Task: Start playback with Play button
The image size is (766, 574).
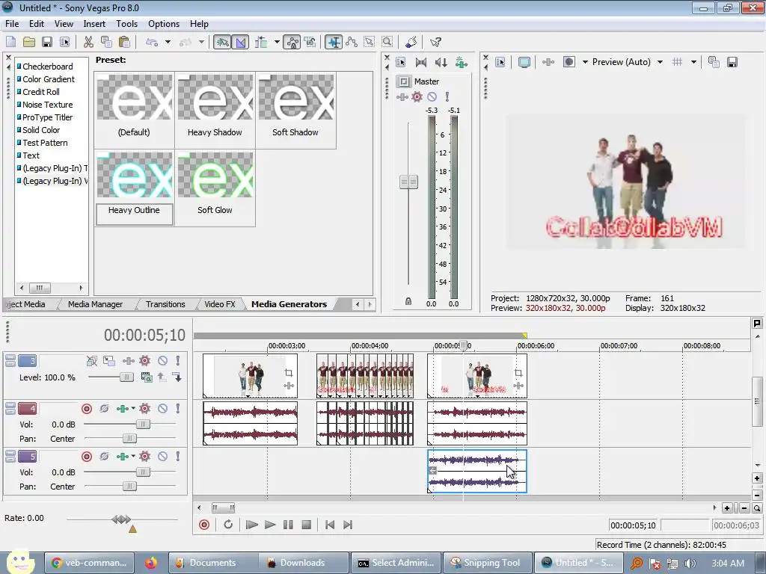Action: tap(269, 525)
